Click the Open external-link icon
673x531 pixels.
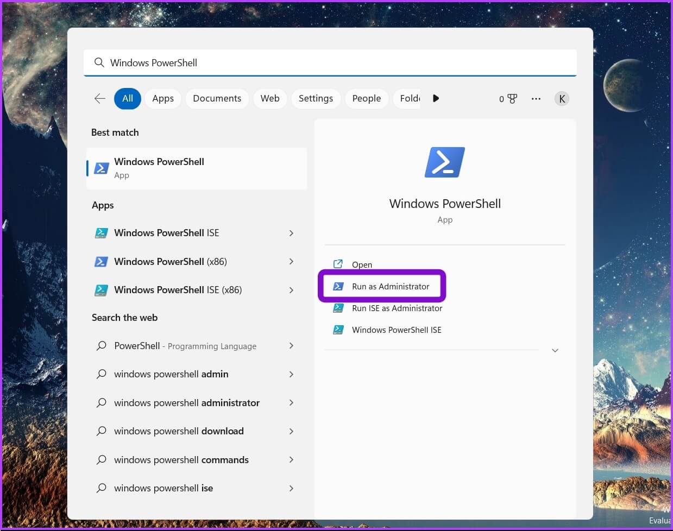(x=338, y=264)
